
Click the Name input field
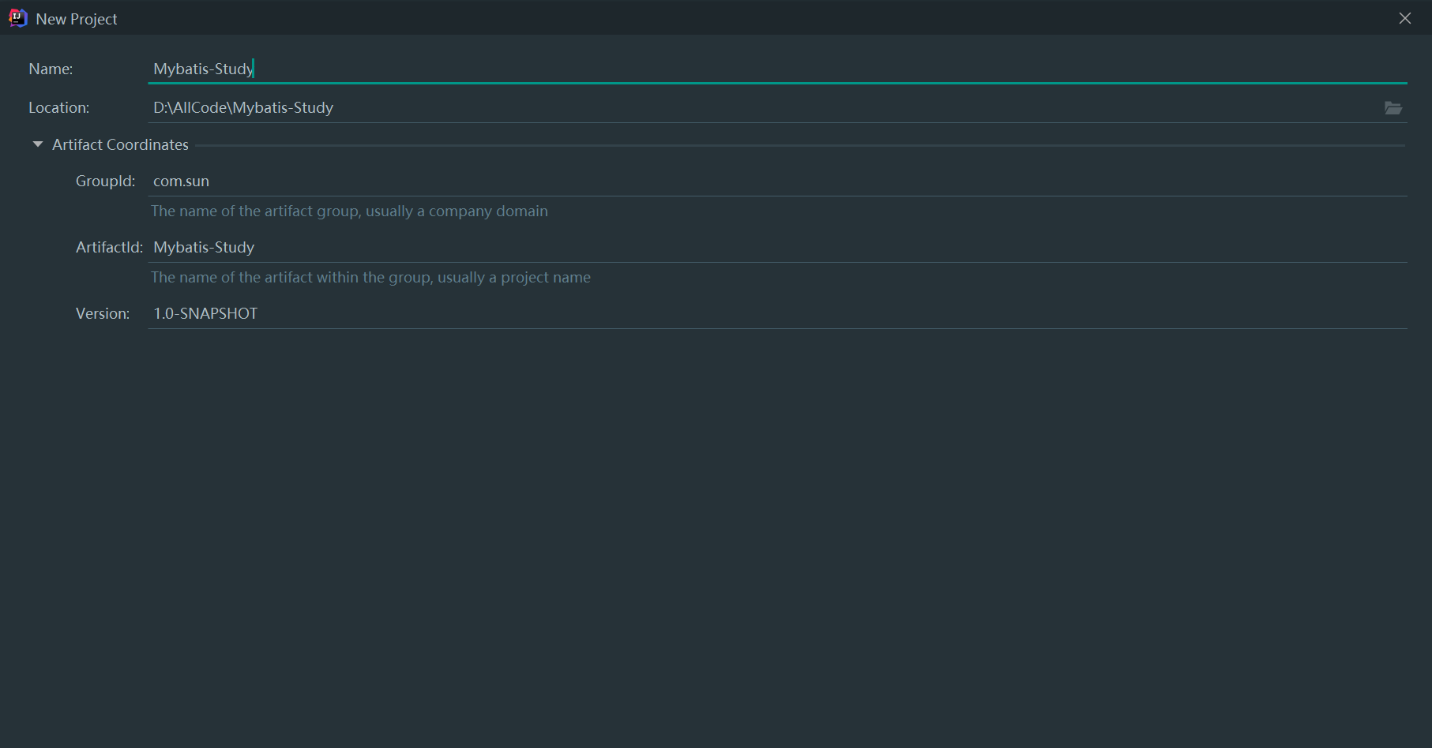click(x=777, y=69)
